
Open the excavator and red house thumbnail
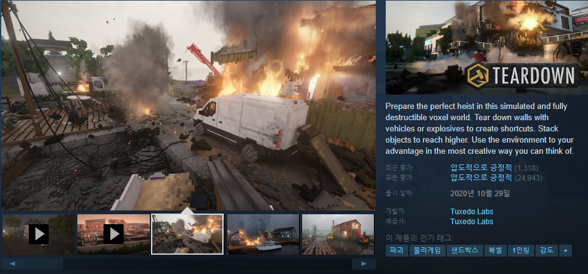[x=338, y=234]
